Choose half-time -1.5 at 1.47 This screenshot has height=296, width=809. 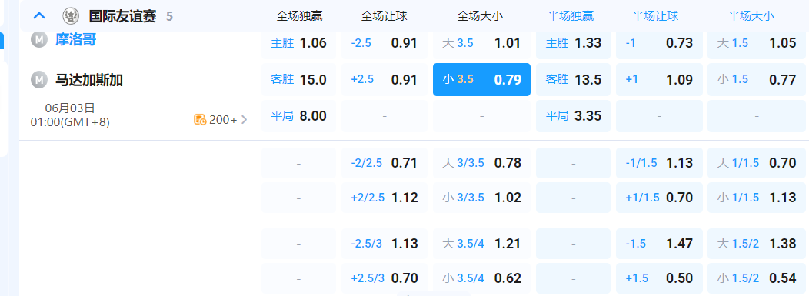pos(659,244)
